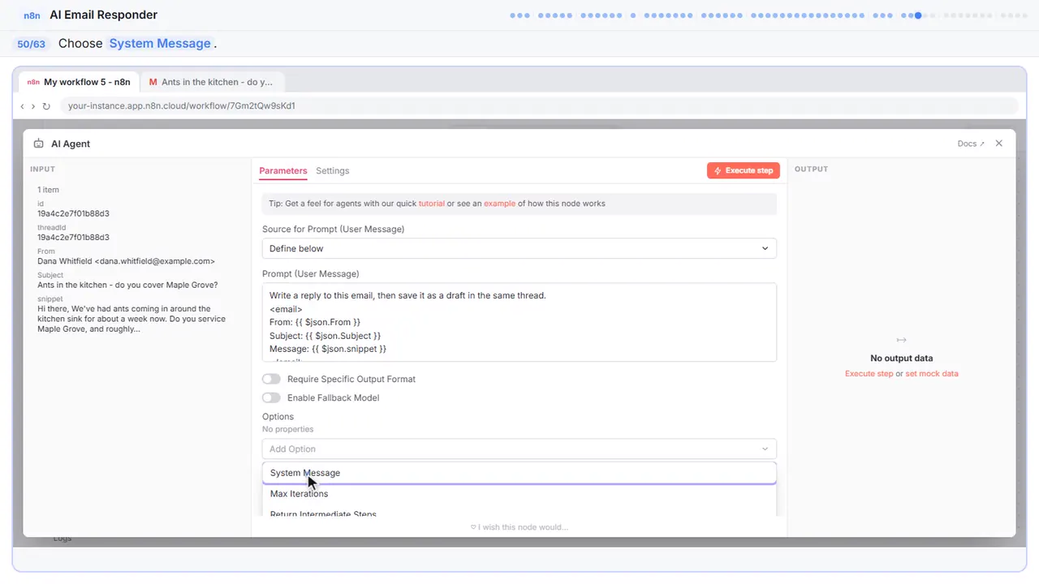The width and height of the screenshot is (1039, 584).
Task: Toggle Require Specific Output Format
Action: click(x=271, y=379)
